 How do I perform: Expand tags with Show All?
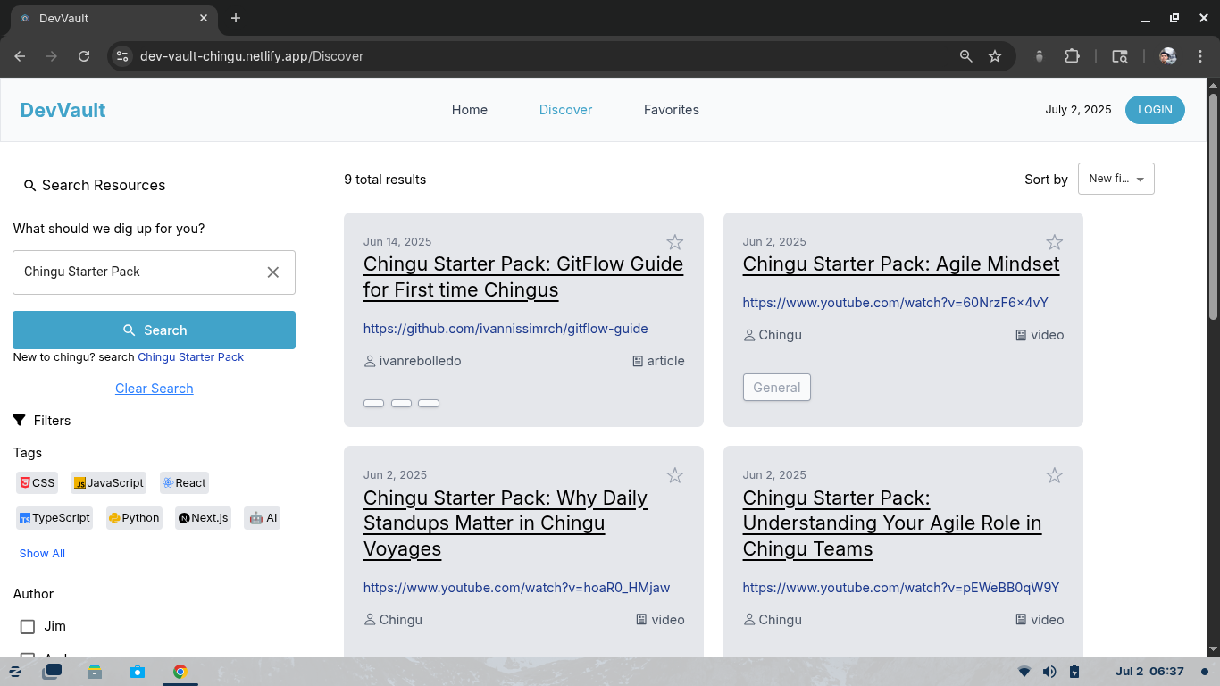[x=42, y=554]
